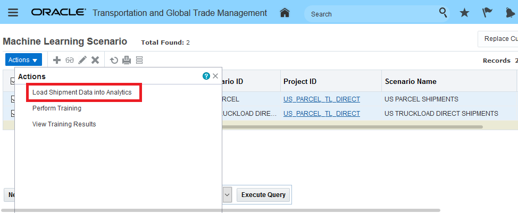Viewport: 518px width, 213px height.
Task: Open Favorites star icon
Action: tap(464, 13)
